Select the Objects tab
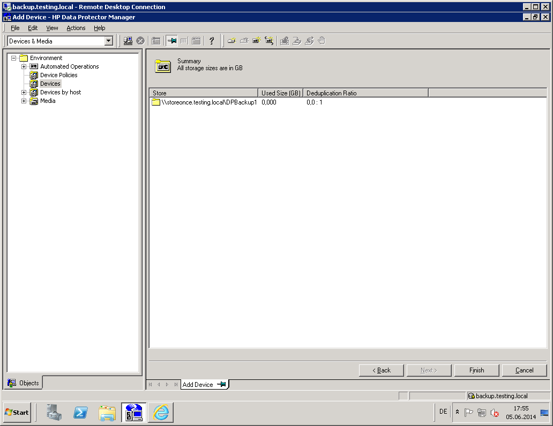 24,383
